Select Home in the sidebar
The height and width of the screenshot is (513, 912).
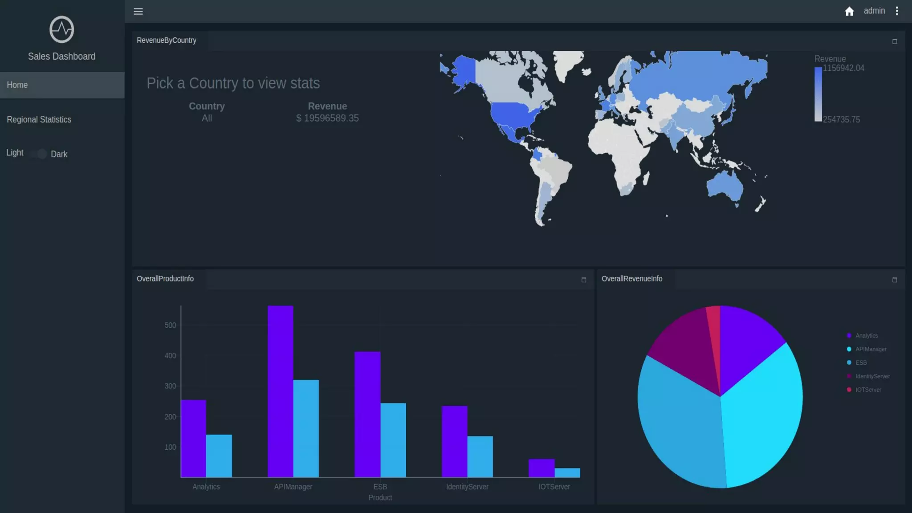[62, 85]
